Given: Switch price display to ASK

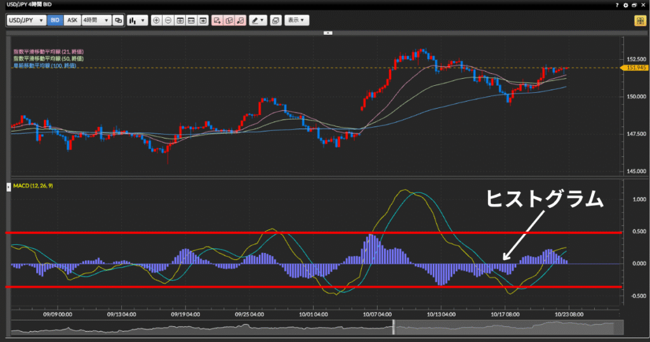Looking at the screenshot, I should 72,20.
